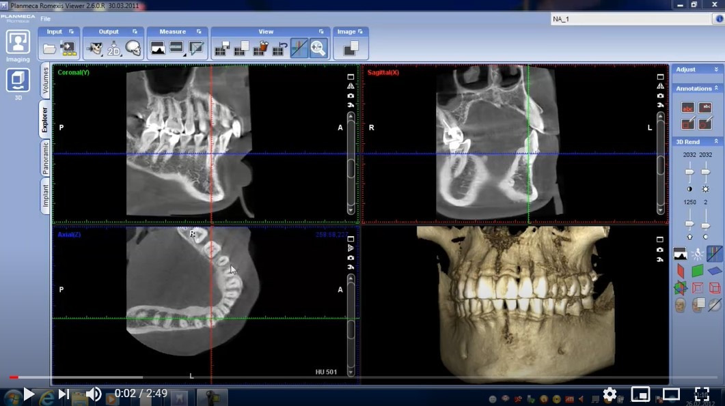Expand the Adjust panel
The width and height of the screenshot is (725, 406).
point(716,70)
